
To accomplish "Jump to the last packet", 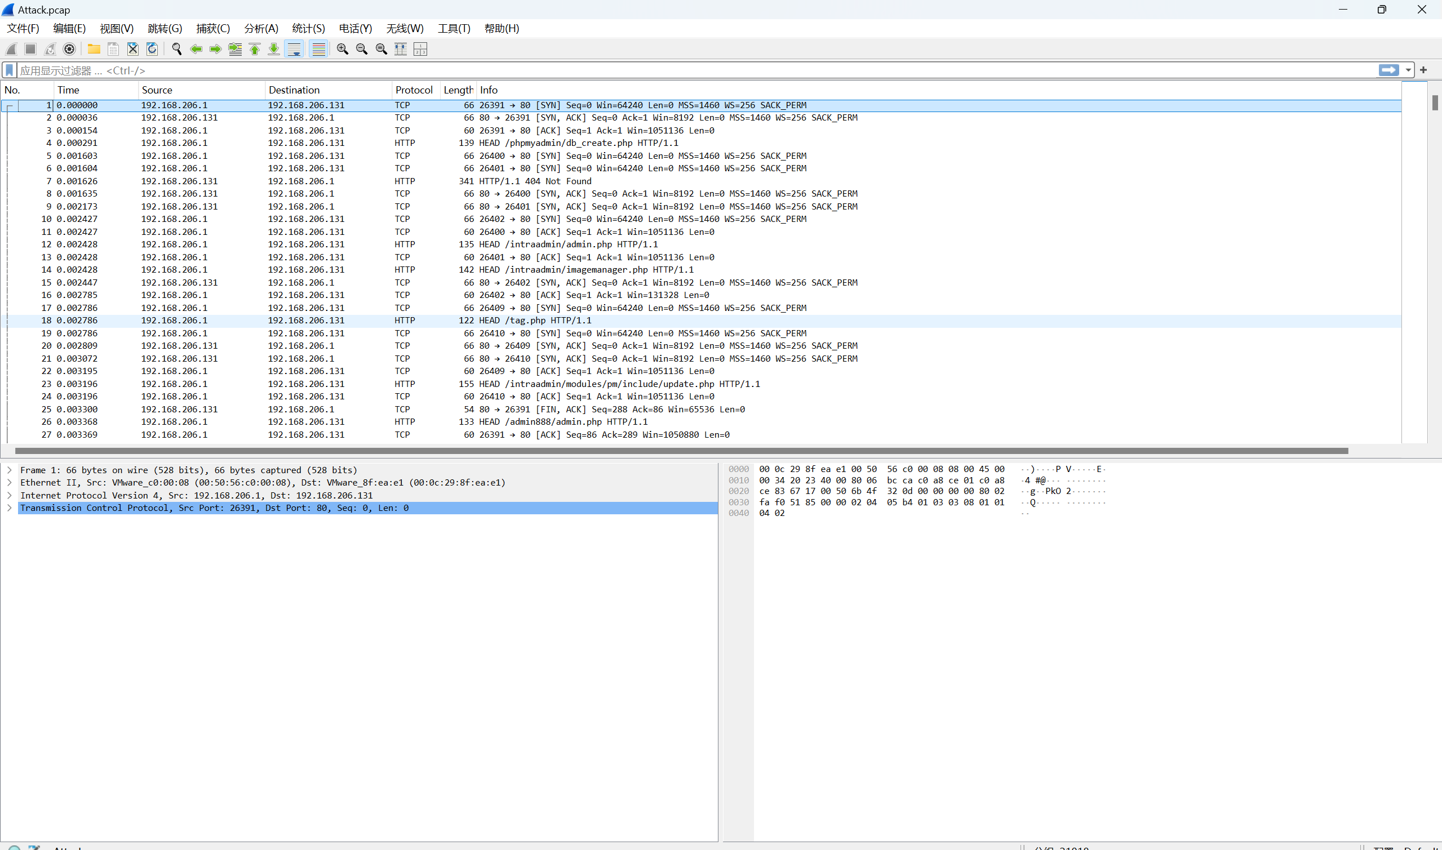I will pyautogui.click(x=274, y=49).
